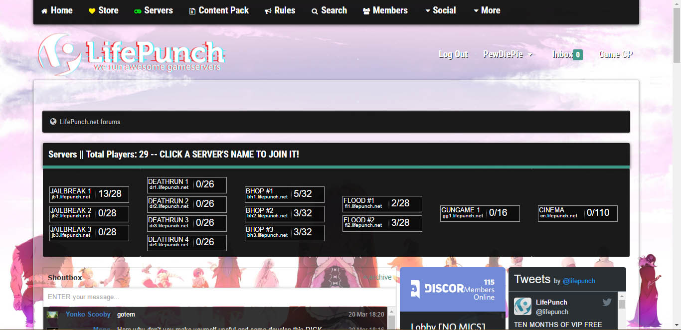This screenshot has width=681, height=330.
Task: Click the '20 Mar 18:20' shoutbox timestamp
Action: tap(366, 315)
